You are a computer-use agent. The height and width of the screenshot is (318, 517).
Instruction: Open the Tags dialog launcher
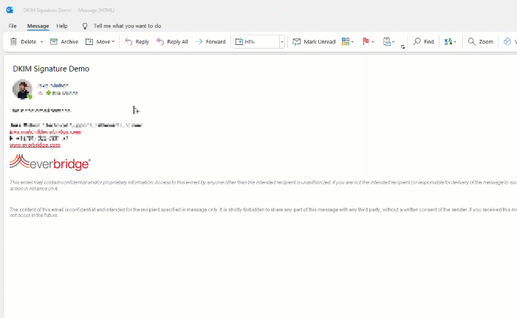[x=403, y=47]
